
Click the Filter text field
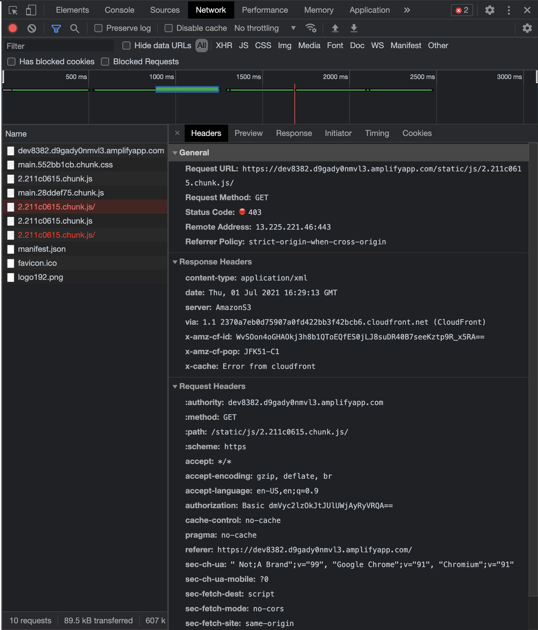pyautogui.click(x=59, y=46)
